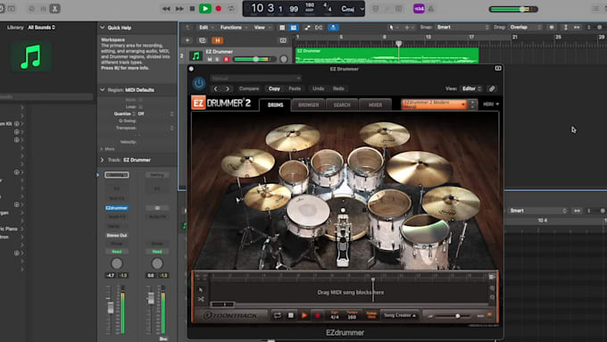Screen dimensions: 607x342
Task: Click the orange EZdrummer play button
Action: tap(304, 316)
